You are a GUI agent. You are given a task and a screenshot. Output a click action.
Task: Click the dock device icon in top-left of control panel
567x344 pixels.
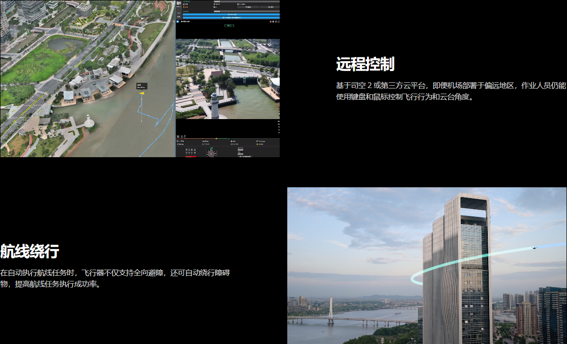(179, 2)
